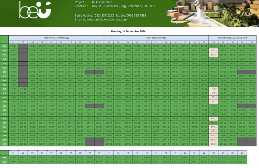Select highlighted unit 17F-24
This screenshot has width=259, height=168.
213,89
